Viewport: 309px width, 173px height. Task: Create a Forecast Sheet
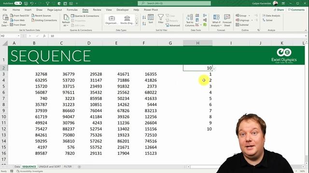pyautogui.click(x=227, y=20)
